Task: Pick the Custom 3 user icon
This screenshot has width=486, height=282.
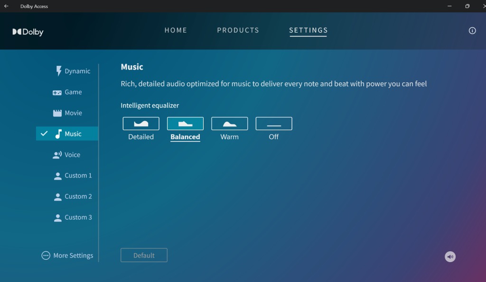Action: tap(57, 218)
